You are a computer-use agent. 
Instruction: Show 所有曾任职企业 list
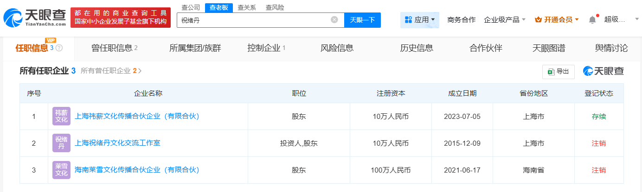[x=111, y=71]
